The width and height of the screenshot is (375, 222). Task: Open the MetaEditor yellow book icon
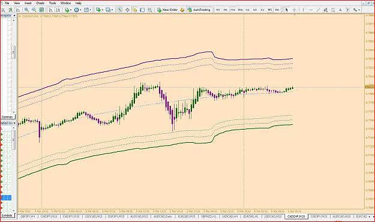click(182, 10)
